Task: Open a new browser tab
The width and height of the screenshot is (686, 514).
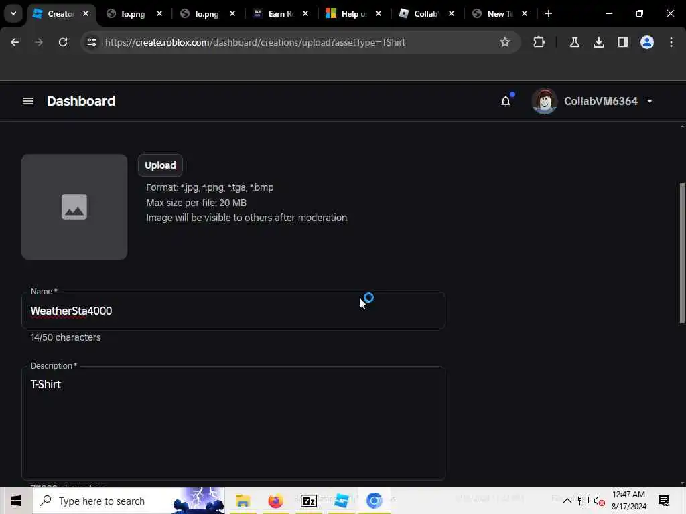Action: (549, 13)
